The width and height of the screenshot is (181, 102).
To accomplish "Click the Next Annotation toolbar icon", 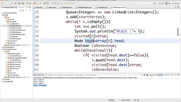I will tap(62, 3).
